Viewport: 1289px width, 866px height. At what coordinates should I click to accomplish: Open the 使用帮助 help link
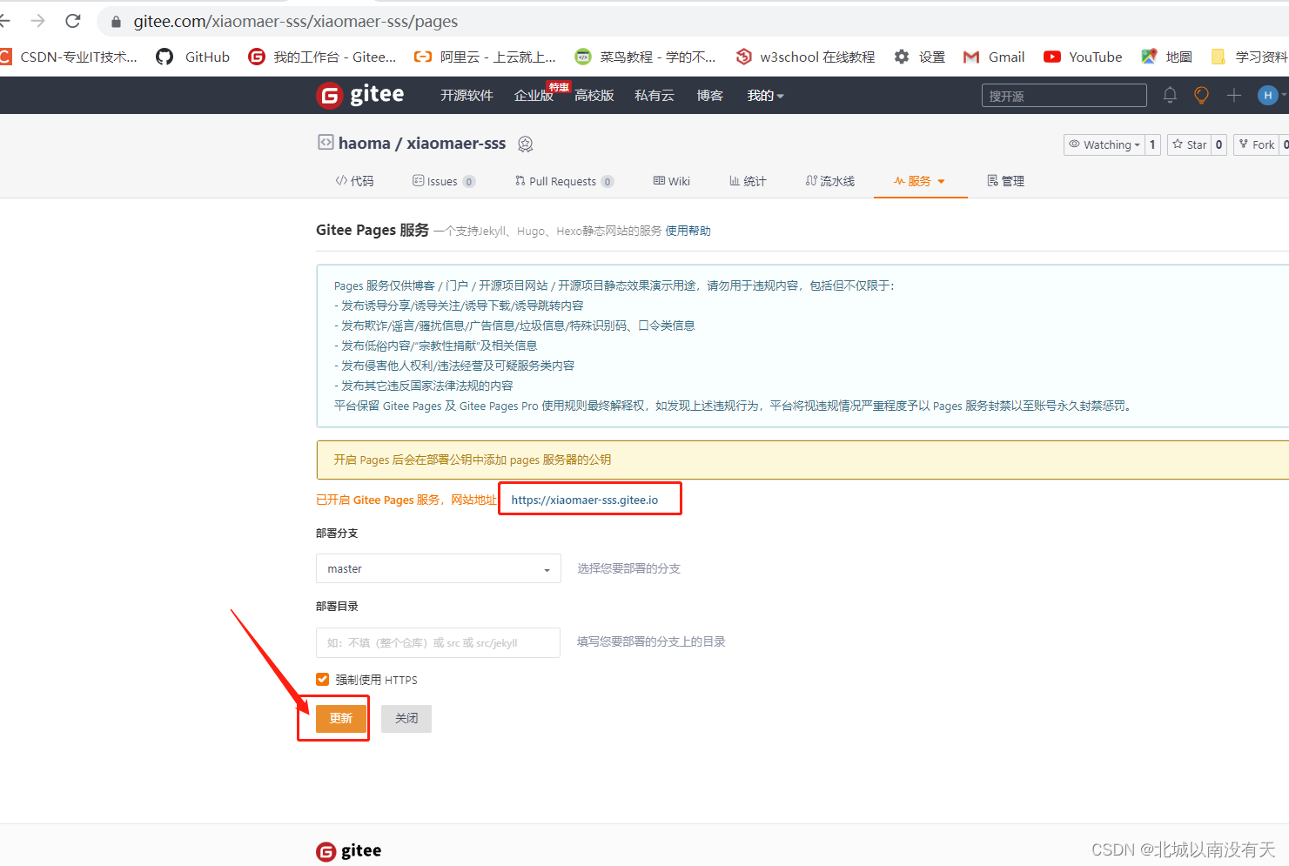(688, 231)
